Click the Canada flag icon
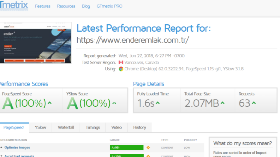280x157 pixels. (121, 62)
